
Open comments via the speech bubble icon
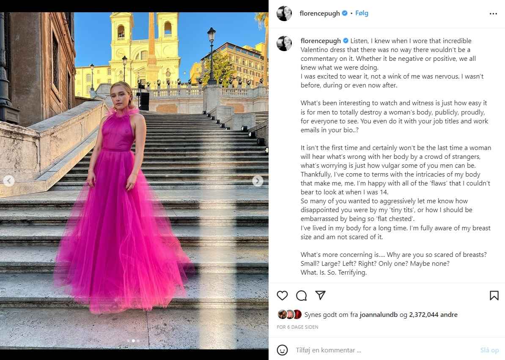[302, 295]
